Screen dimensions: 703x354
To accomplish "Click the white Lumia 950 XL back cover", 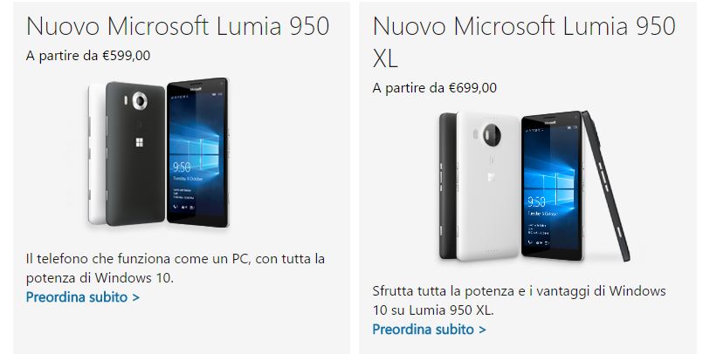I will [487, 186].
